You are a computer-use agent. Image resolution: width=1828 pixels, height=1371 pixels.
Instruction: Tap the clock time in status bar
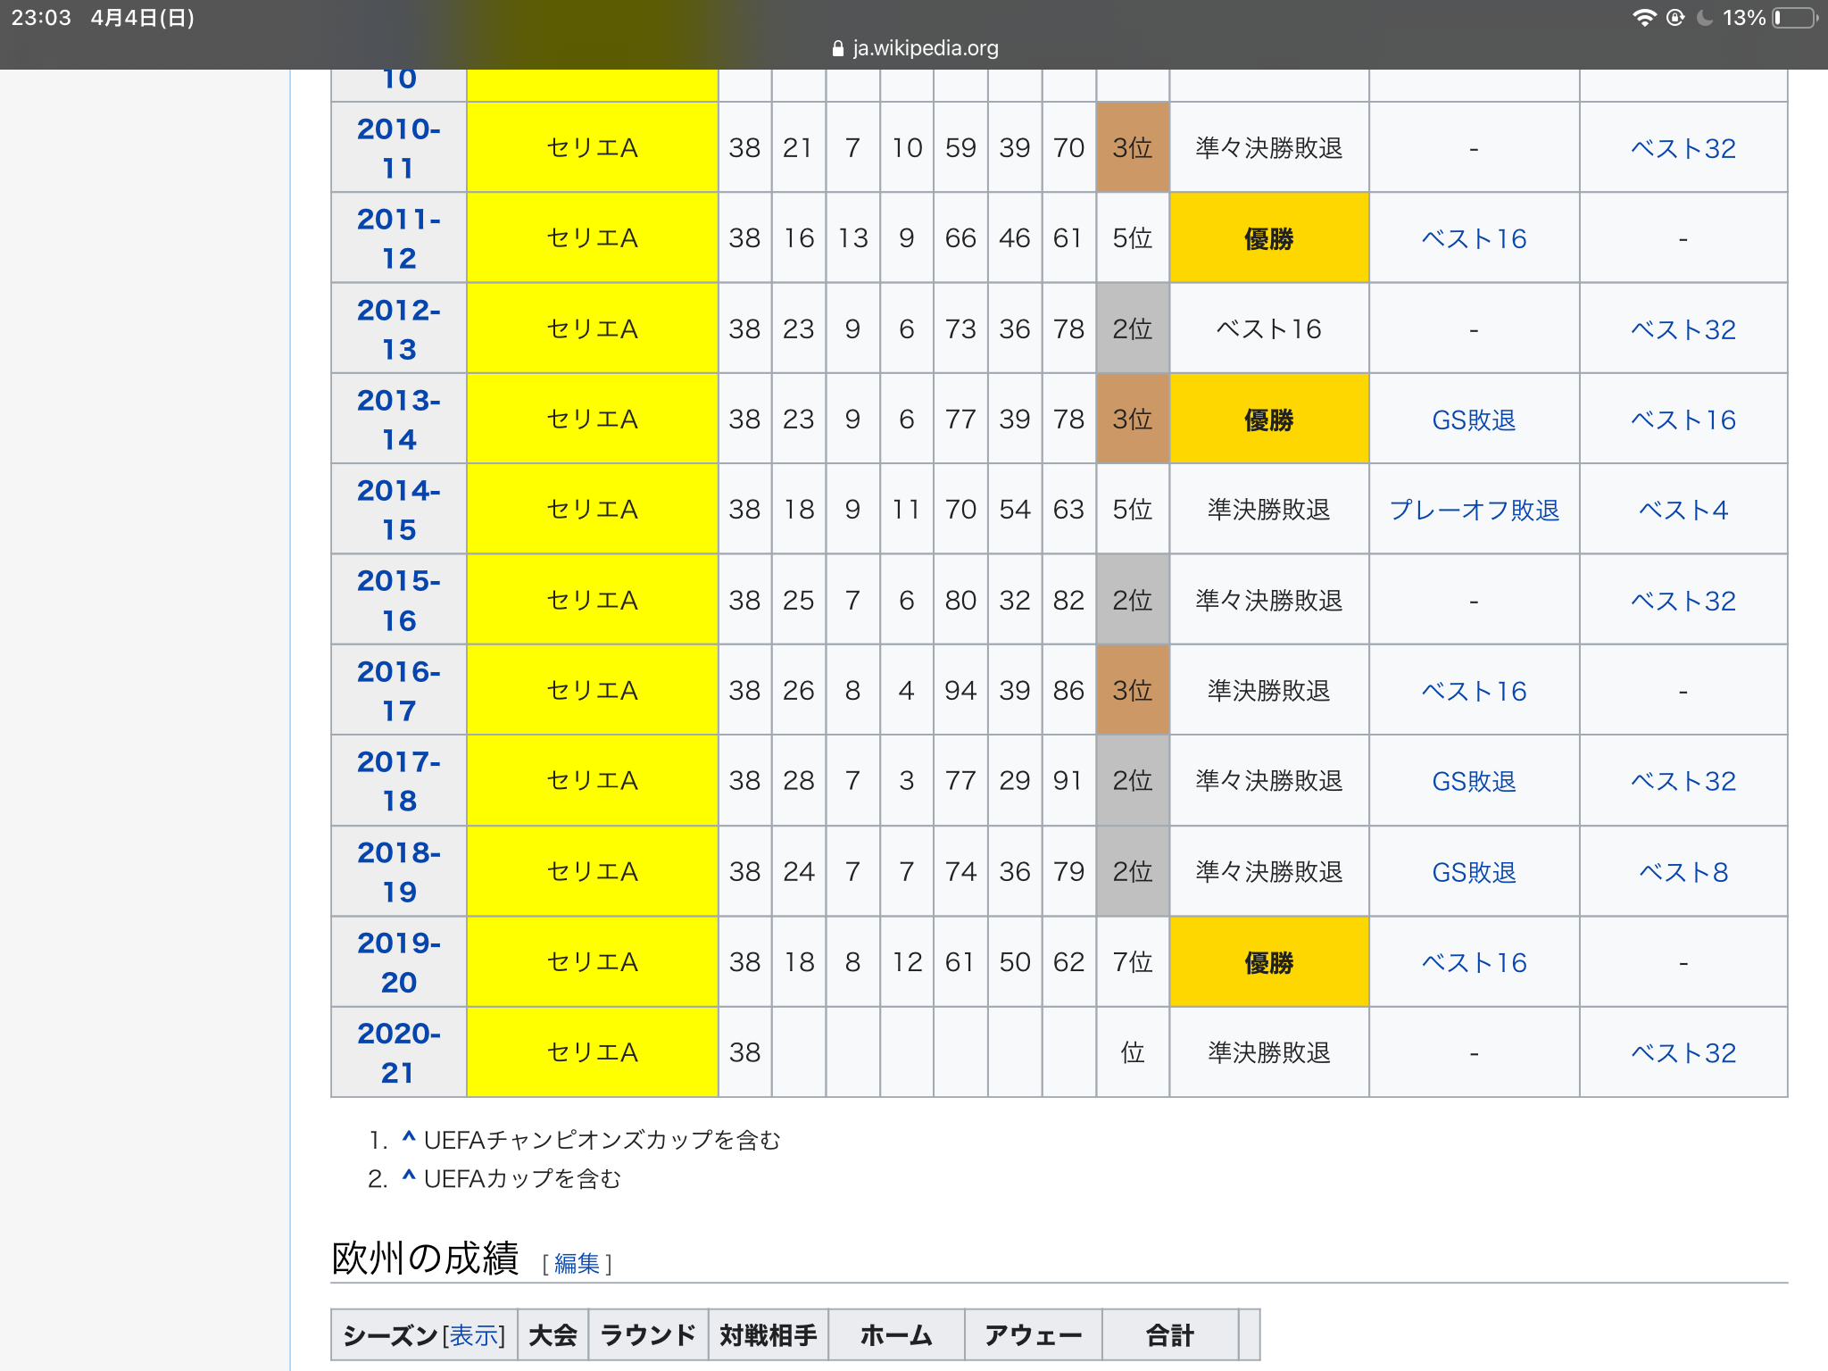(x=41, y=18)
